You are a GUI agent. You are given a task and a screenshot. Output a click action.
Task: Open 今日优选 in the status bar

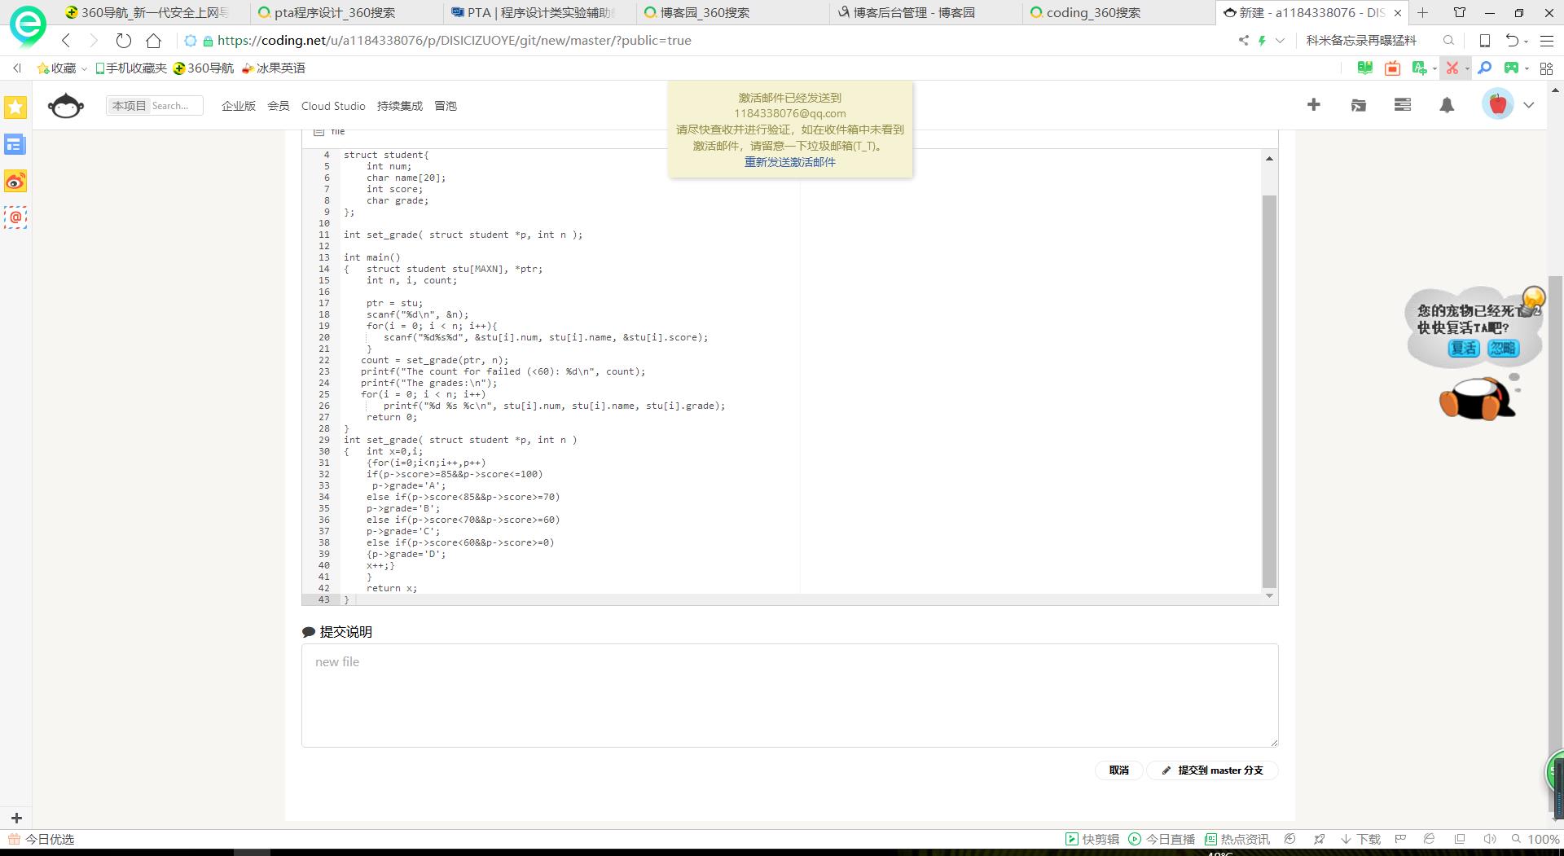pyautogui.click(x=42, y=839)
